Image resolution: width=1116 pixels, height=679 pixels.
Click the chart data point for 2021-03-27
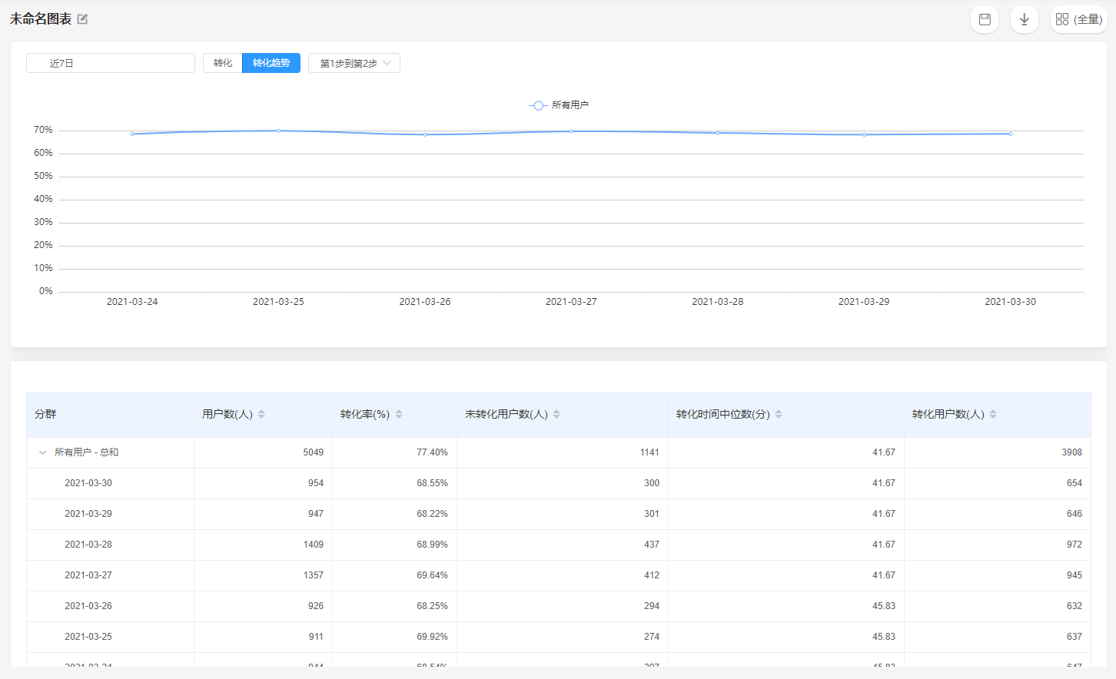[571, 131]
